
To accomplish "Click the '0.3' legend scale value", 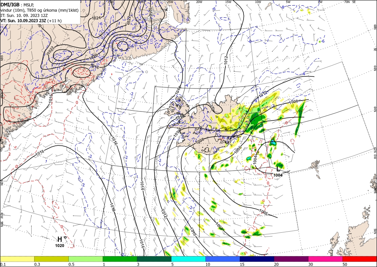I will coord(37,264).
